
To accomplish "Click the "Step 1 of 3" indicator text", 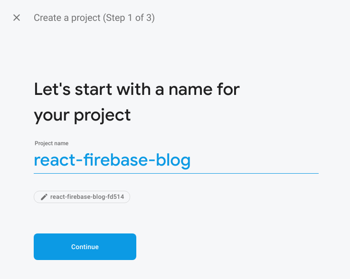I will point(129,18).
